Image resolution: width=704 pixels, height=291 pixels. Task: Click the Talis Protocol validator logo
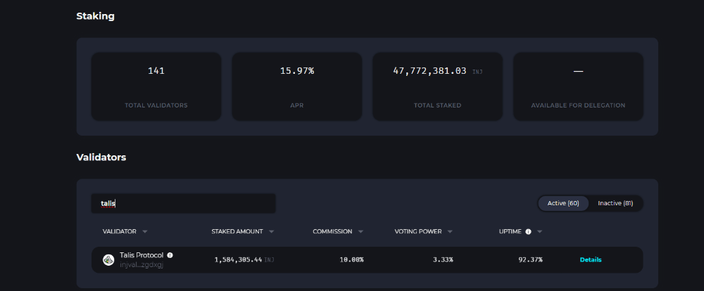coord(108,259)
